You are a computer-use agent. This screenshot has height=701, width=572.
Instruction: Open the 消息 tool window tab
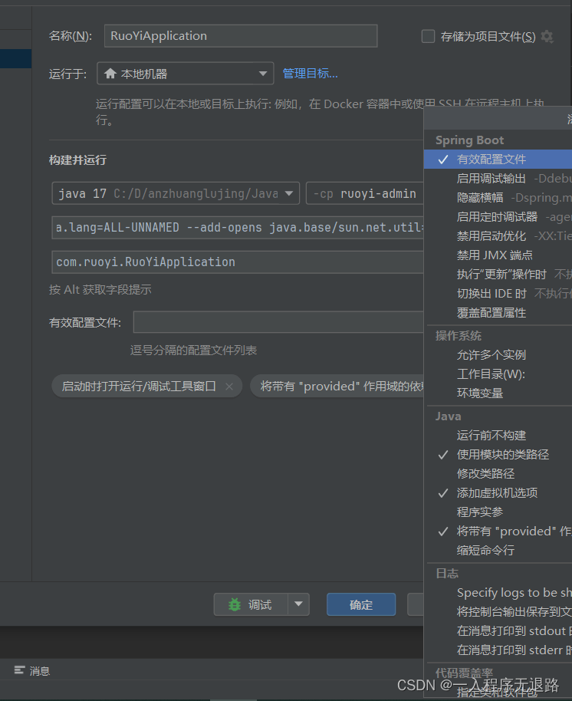[31, 670]
